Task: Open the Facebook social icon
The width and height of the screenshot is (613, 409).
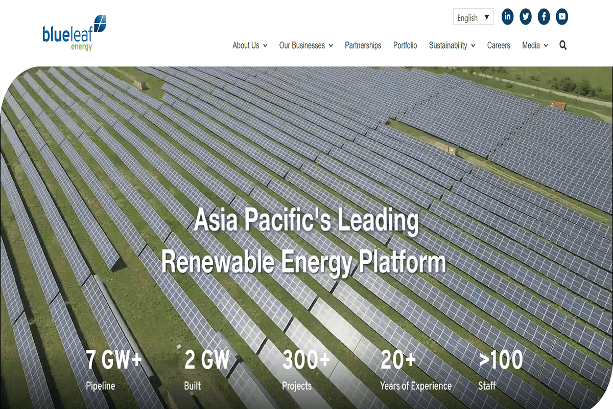Action: 544,17
